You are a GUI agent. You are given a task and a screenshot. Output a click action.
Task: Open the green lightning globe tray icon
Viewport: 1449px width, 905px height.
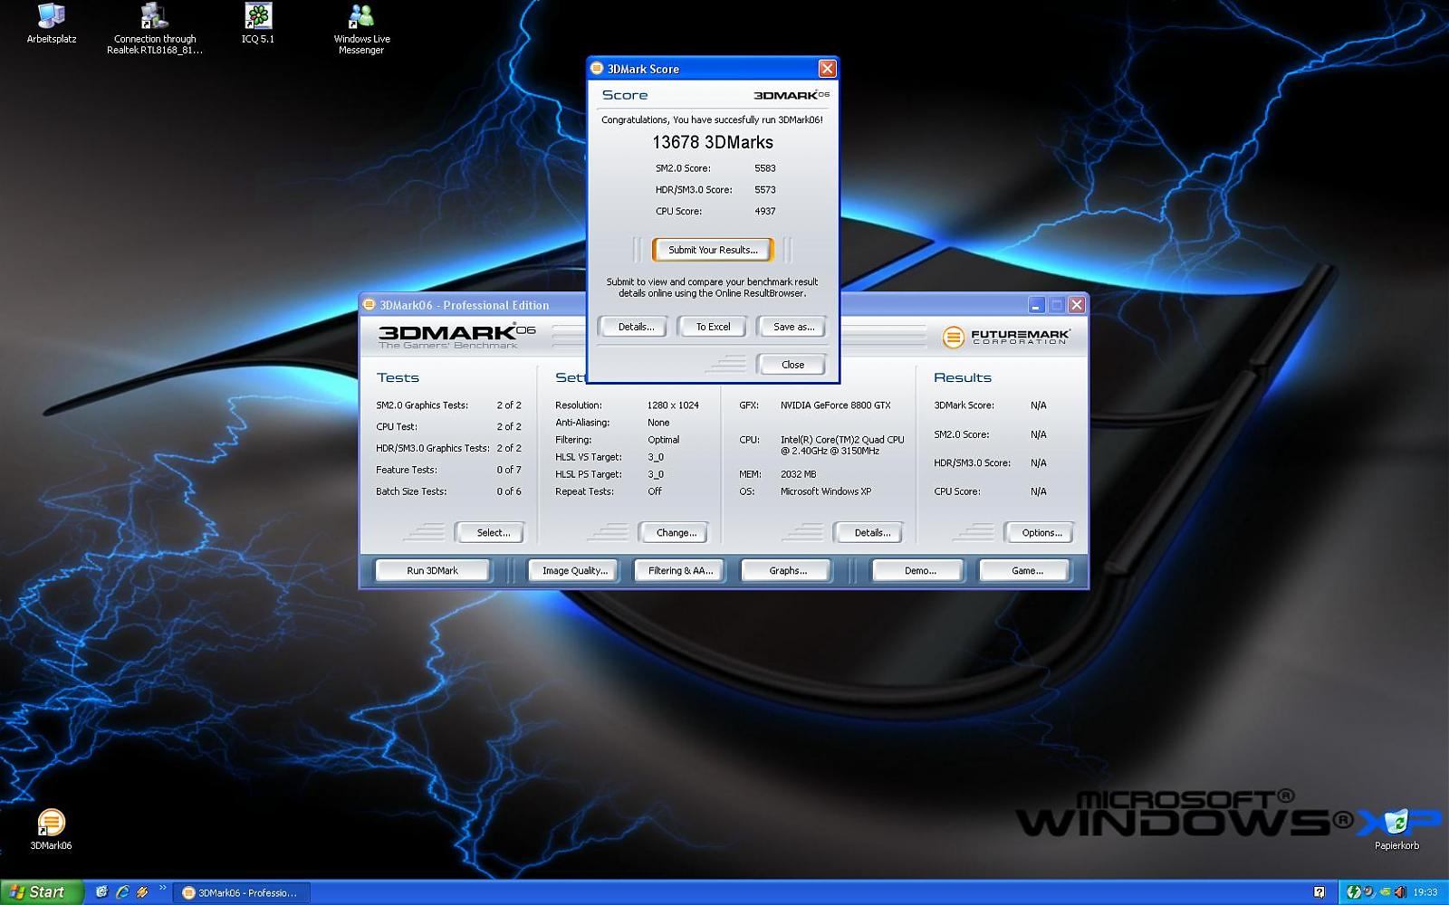[1353, 892]
